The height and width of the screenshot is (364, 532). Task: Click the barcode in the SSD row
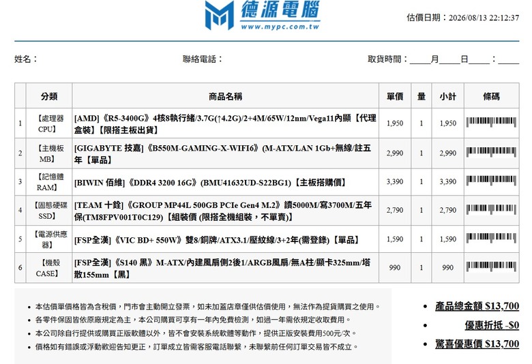[491, 209]
